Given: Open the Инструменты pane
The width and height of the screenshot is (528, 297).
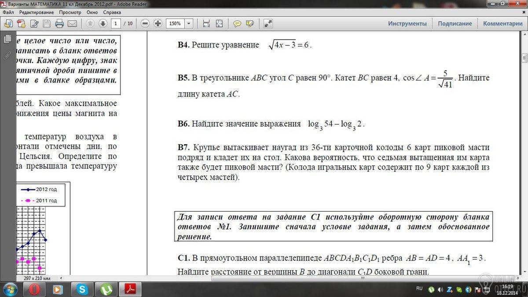Looking at the screenshot, I should [x=407, y=23].
